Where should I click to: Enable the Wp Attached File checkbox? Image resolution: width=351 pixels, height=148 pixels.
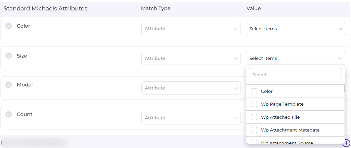254,117
